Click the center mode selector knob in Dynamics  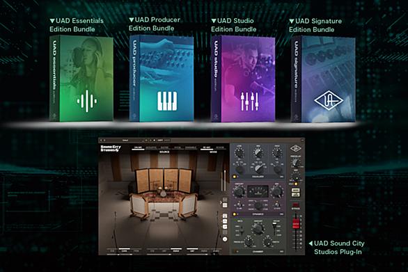point(258,205)
